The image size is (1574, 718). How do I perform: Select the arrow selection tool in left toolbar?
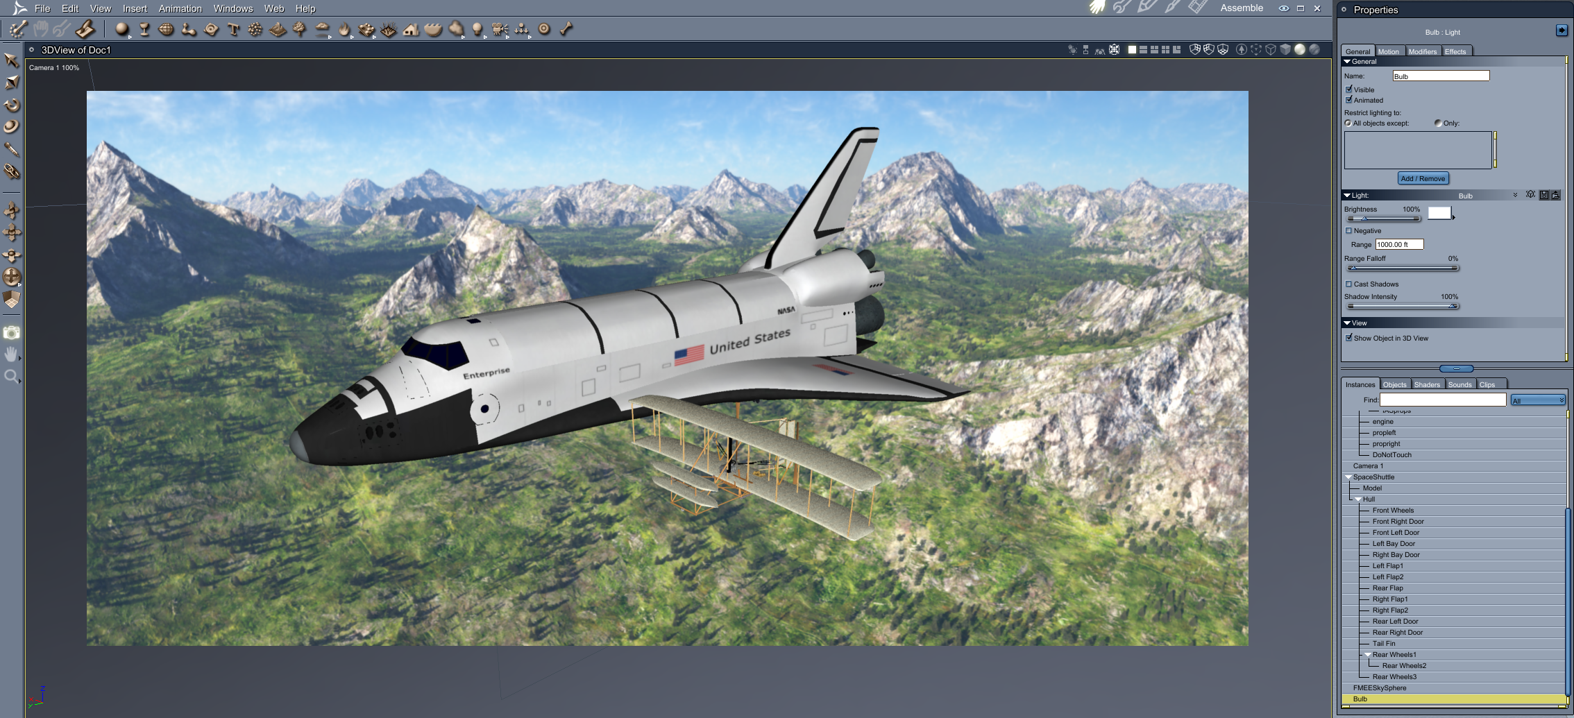click(11, 60)
